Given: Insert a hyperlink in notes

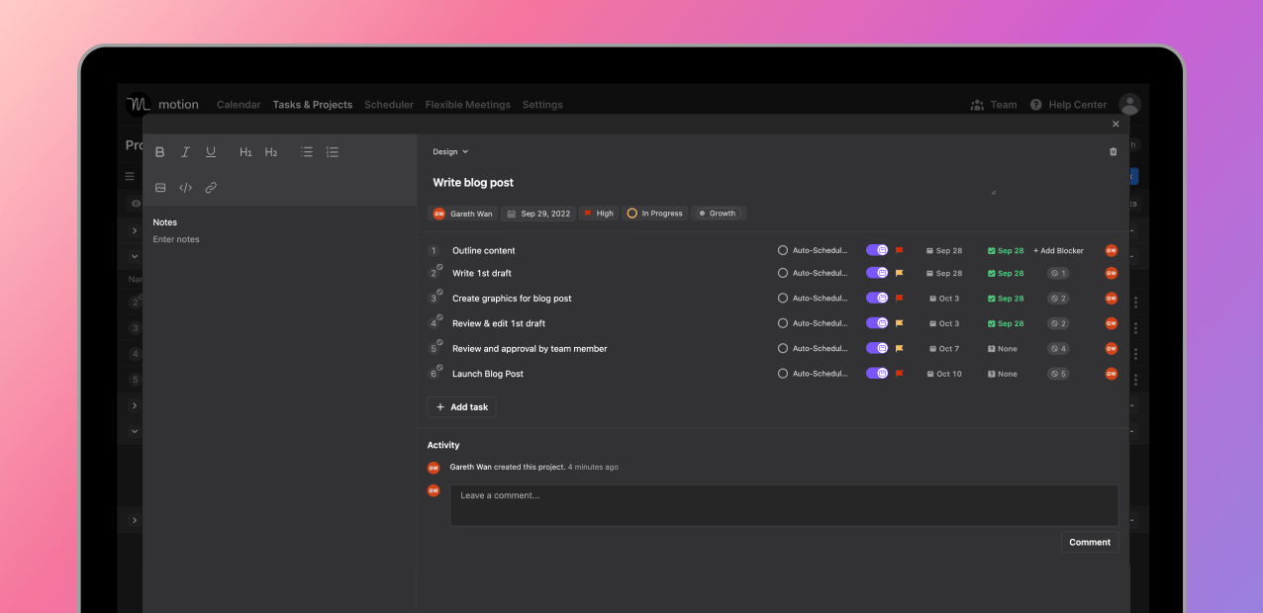Looking at the screenshot, I should click(211, 188).
